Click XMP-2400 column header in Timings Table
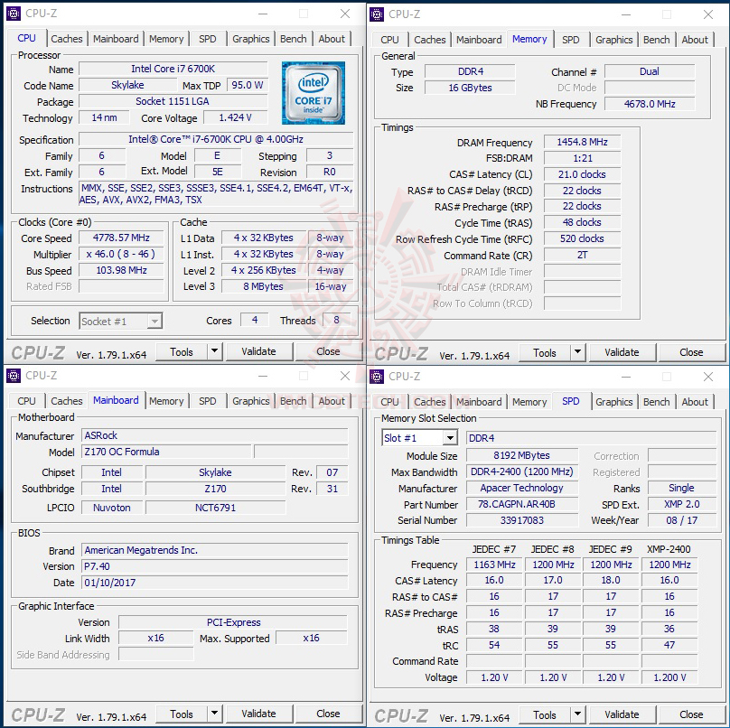This screenshot has width=730, height=728. [x=669, y=549]
